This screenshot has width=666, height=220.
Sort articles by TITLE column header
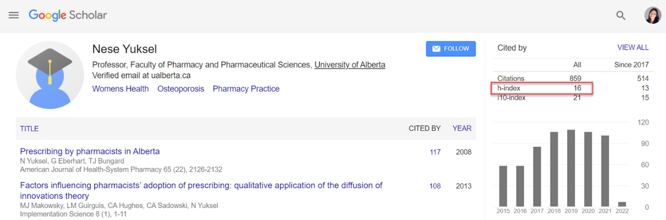coord(29,129)
